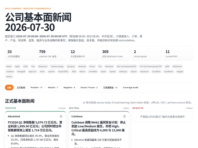198x148 pixels.
Task: Click the Nintendo company chip
Action: pyautogui.click(x=82, y=67)
